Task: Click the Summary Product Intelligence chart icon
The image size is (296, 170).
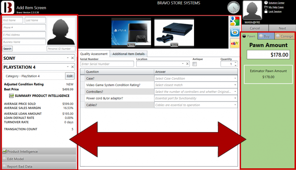Action: coord(12,96)
